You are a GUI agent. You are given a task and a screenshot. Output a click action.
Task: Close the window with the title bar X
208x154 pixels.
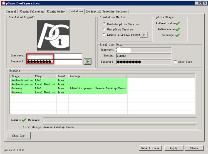(x=205, y=3)
